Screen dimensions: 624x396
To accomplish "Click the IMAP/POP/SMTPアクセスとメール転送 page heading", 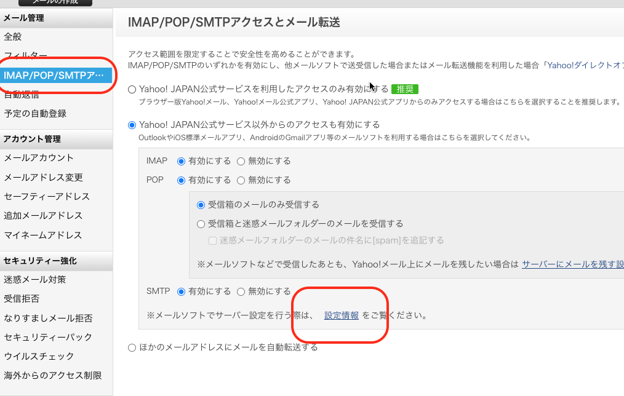I will [234, 22].
